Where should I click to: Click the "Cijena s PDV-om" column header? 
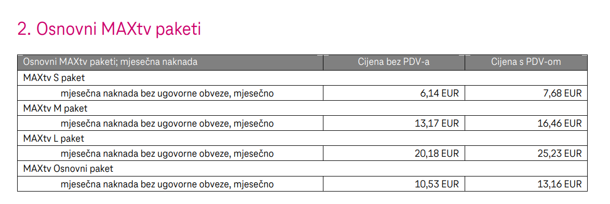(526, 62)
